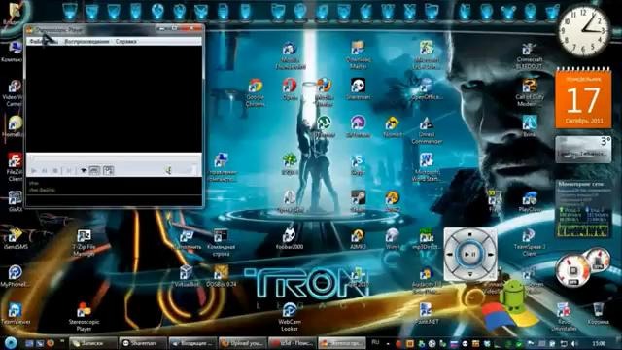Click the RU language indicator in the taskbar
622x350 pixels.
(375, 342)
